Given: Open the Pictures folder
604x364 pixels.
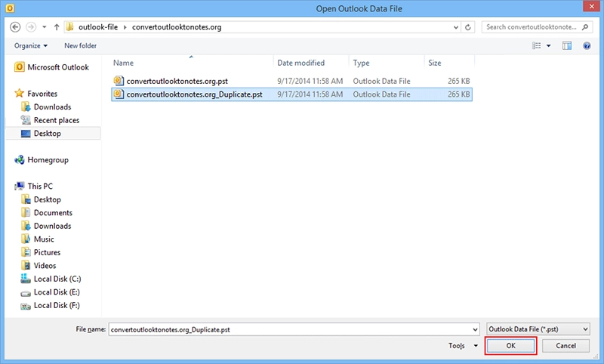Looking at the screenshot, I should (x=41, y=252).
